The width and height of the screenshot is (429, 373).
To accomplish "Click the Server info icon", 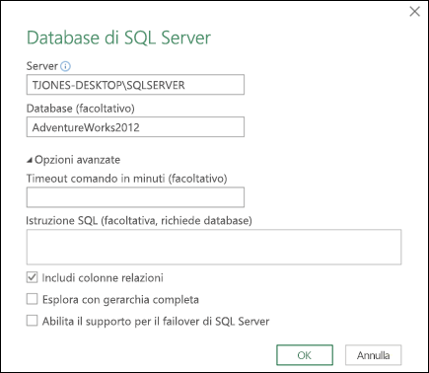I will (x=65, y=66).
